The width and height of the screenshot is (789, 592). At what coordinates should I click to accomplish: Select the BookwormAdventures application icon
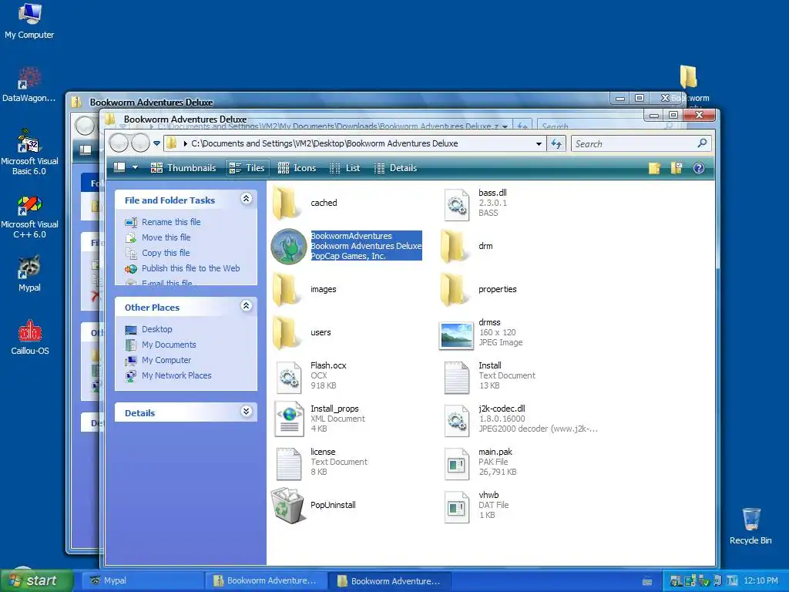[x=289, y=246]
